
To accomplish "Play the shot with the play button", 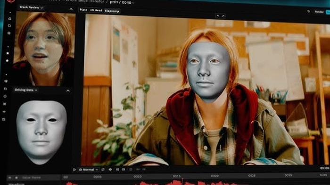I will point(74,170).
